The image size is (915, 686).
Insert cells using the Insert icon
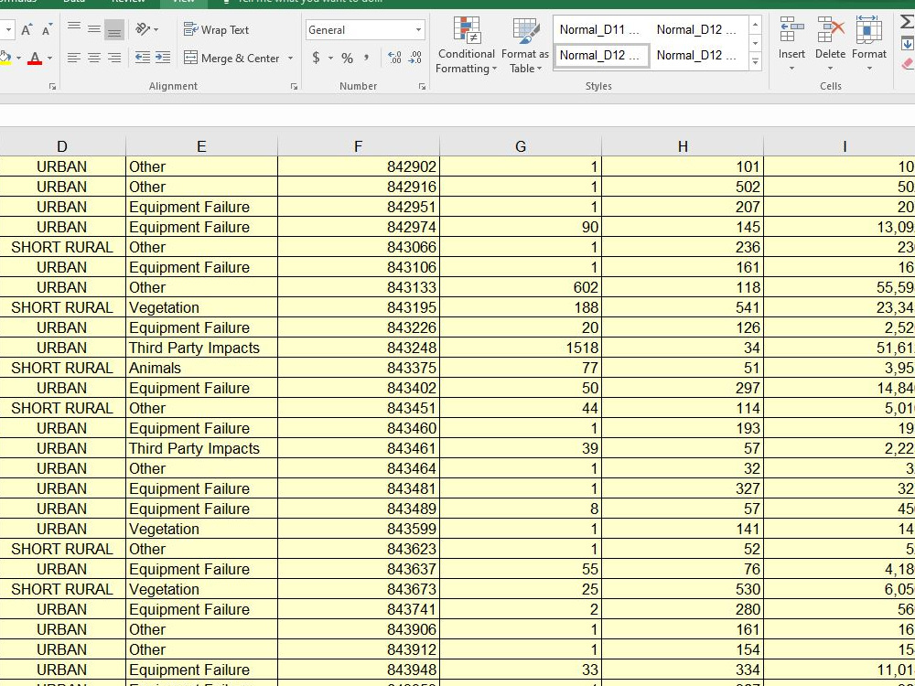(x=791, y=29)
